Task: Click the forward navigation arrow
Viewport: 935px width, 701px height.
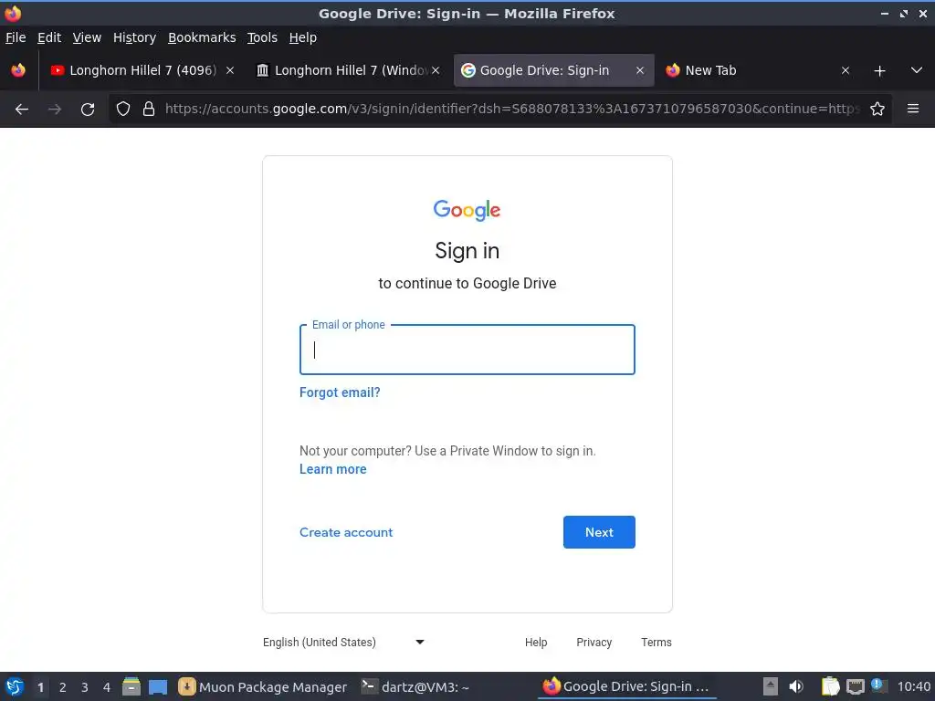Action: 55,110
